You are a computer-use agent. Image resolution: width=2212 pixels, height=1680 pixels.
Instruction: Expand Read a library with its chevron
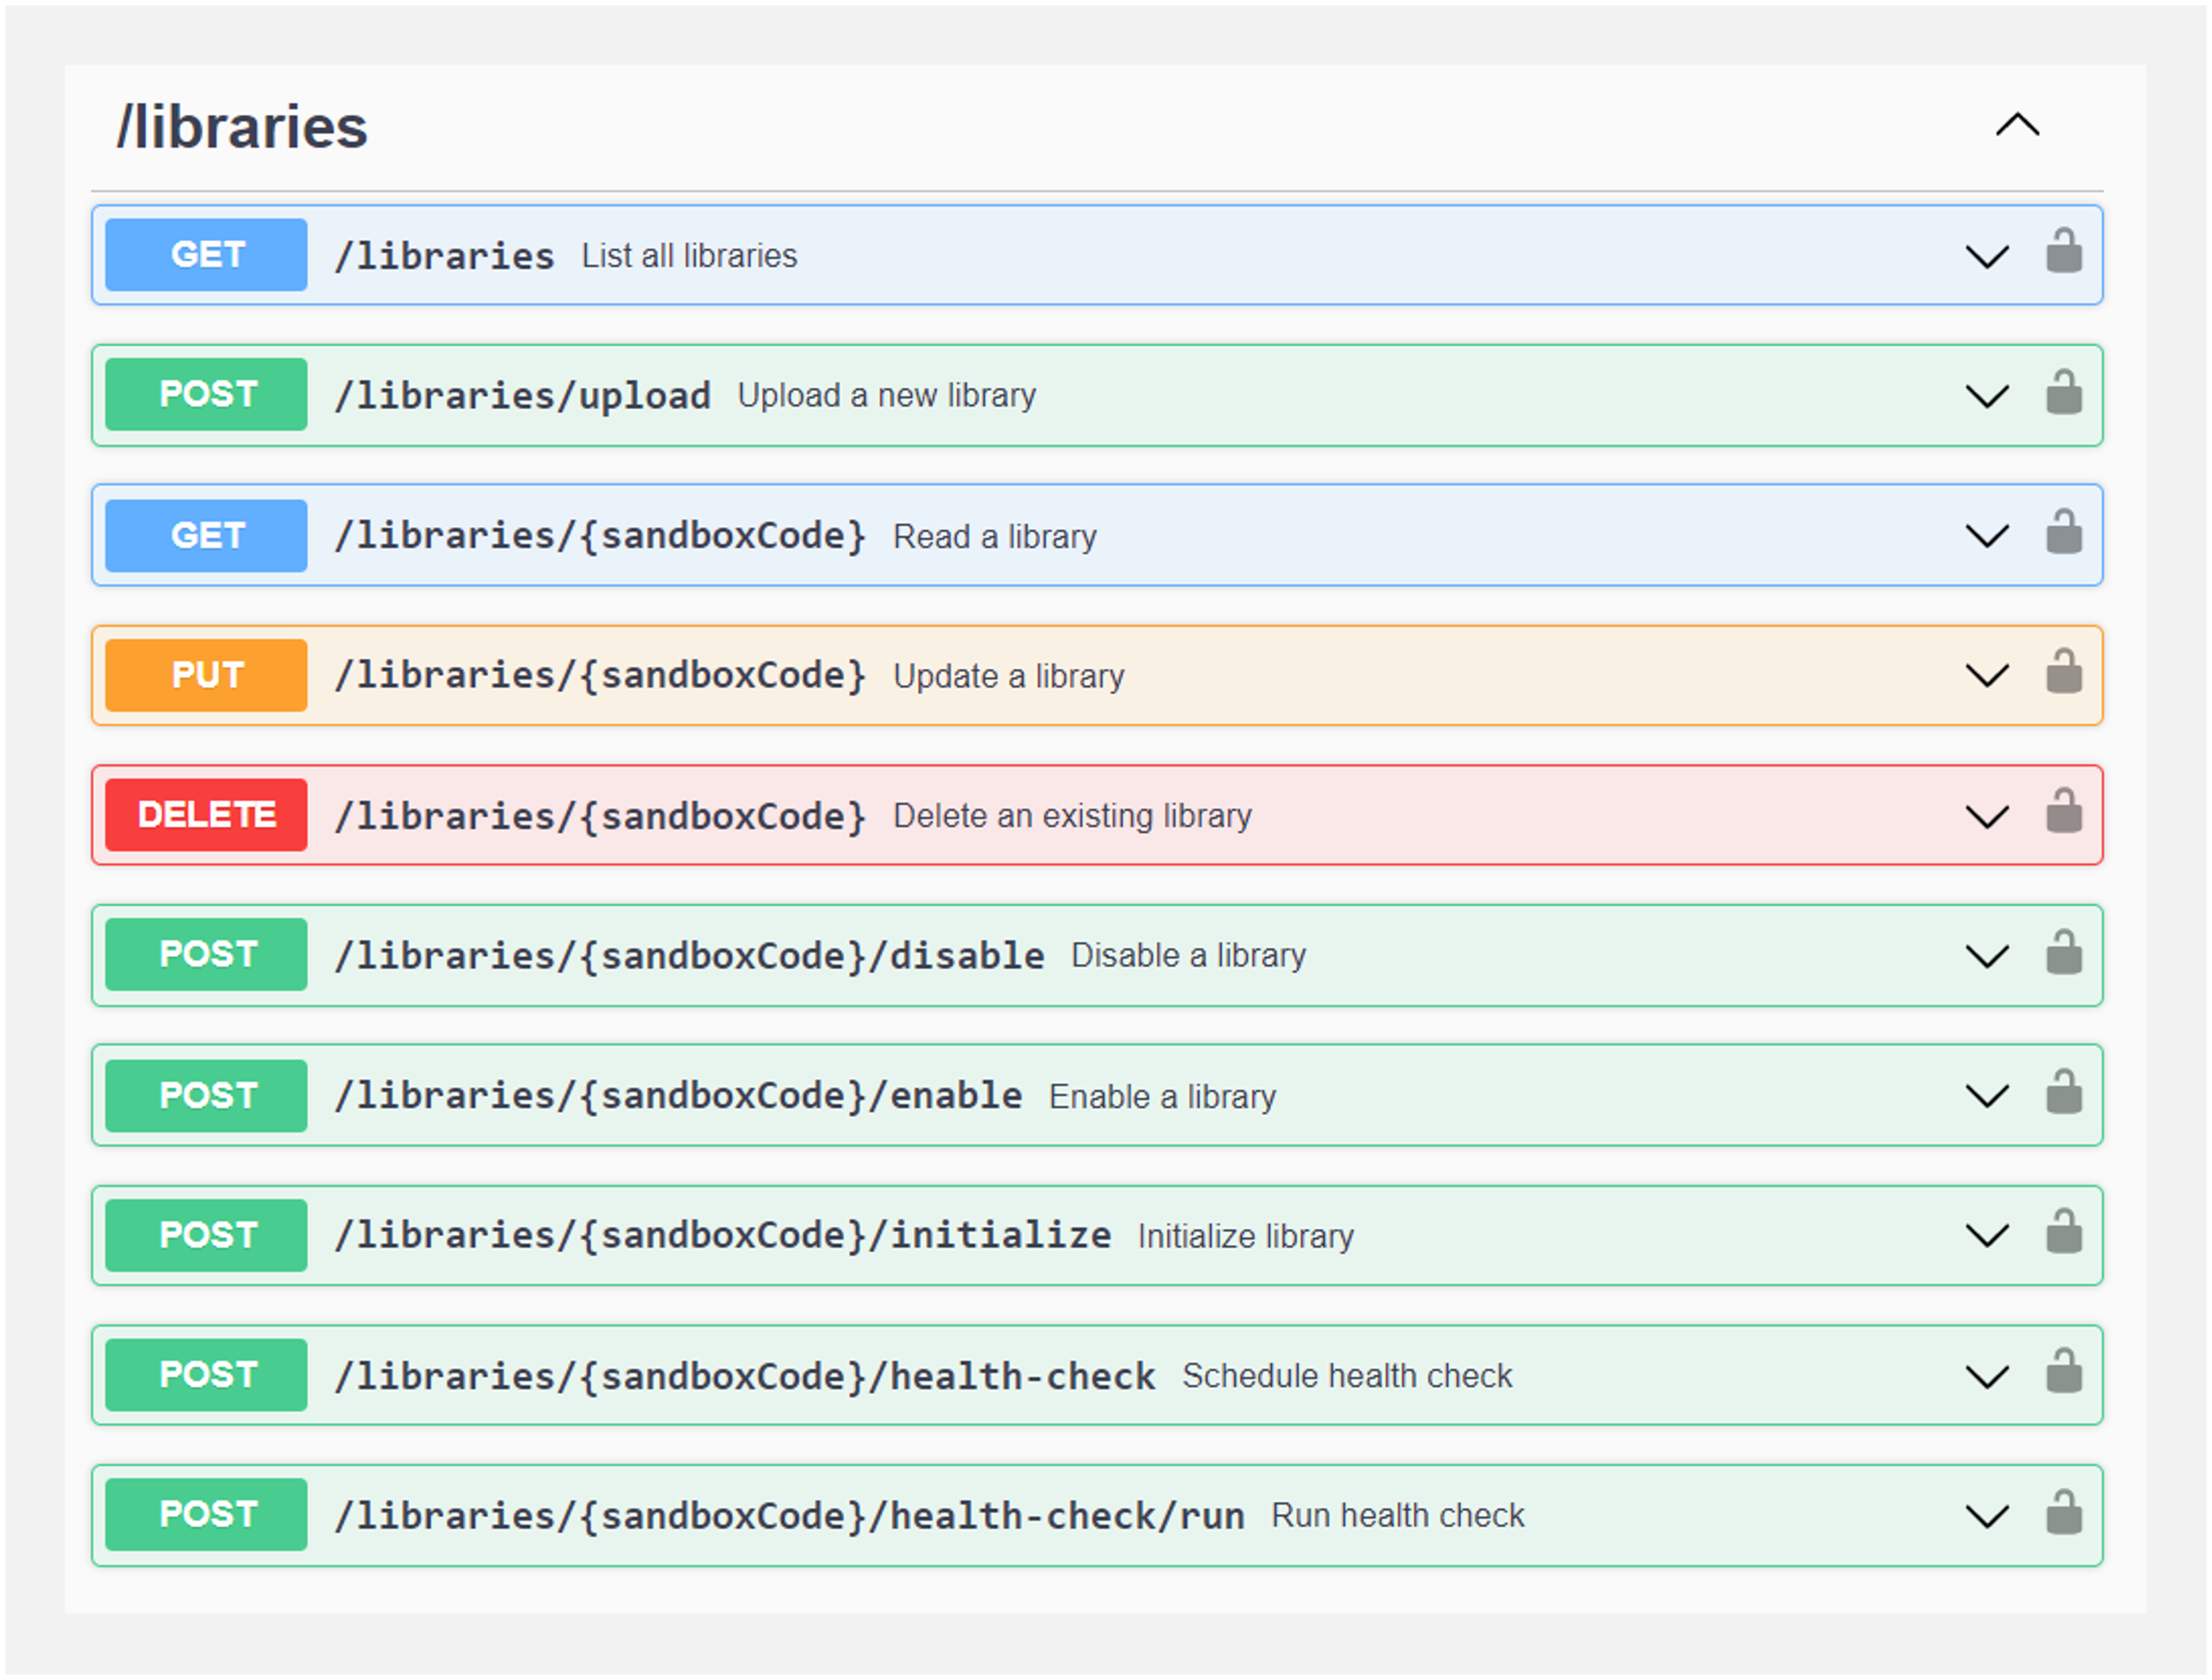click(x=1987, y=536)
